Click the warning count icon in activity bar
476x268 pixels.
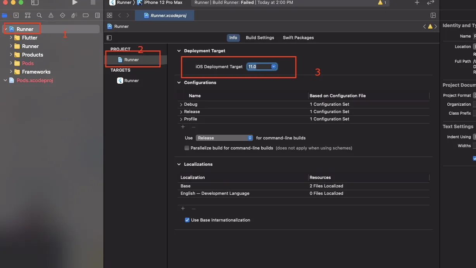(382, 3)
